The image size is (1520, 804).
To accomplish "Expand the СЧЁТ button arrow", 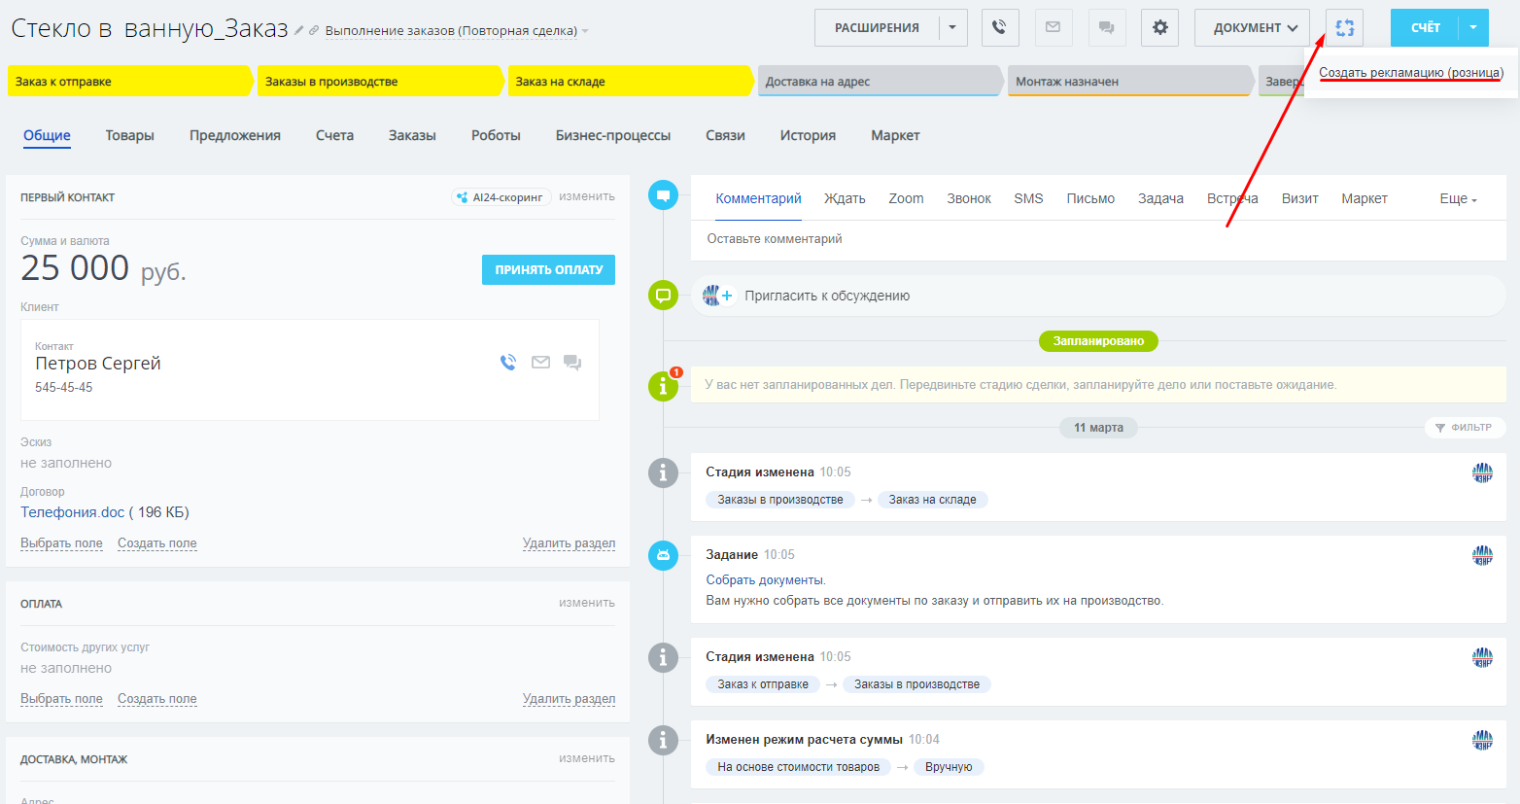I will 1473,28.
